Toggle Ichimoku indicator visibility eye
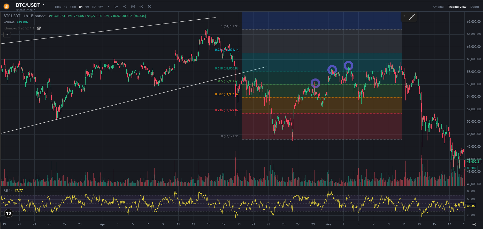Screen dimensions: 483x229 click(39, 28)
